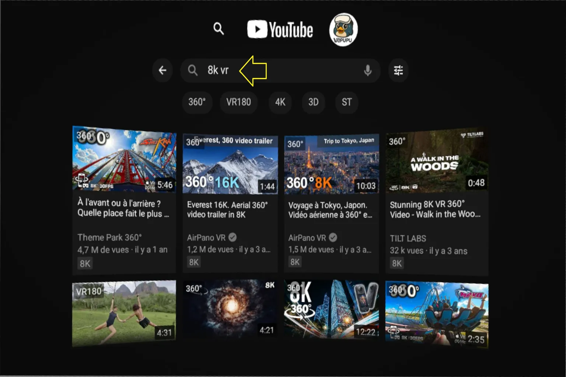Image resolution: width=566 pixels, height=377 pixels.
Task: Open the VRPUPU profile avatar
Action: [343, 30]
